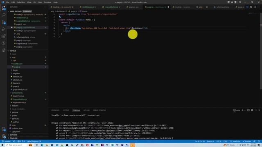262x147 pixels.
Task: Open the Manage gear icon
Action: (x=4, y=136)
